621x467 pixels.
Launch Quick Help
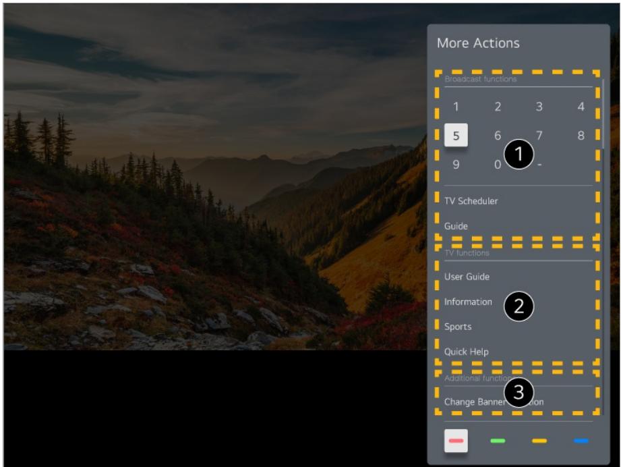point(466,352)
